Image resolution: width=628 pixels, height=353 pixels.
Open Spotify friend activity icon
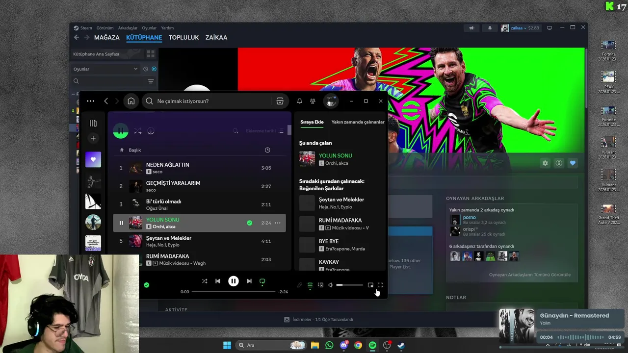point(313,101)
